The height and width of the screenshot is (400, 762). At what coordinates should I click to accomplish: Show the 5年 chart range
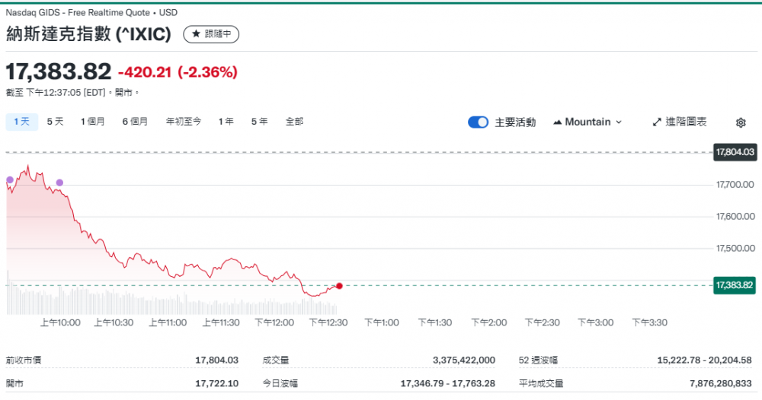[x=260, y=121]
